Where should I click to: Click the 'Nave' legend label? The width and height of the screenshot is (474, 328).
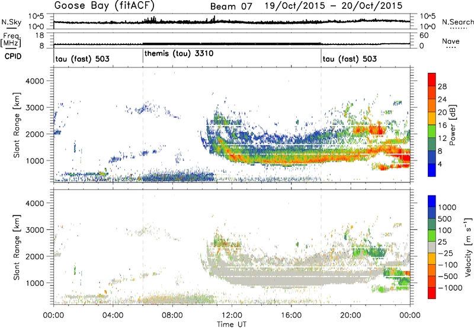tap(451, 41)
